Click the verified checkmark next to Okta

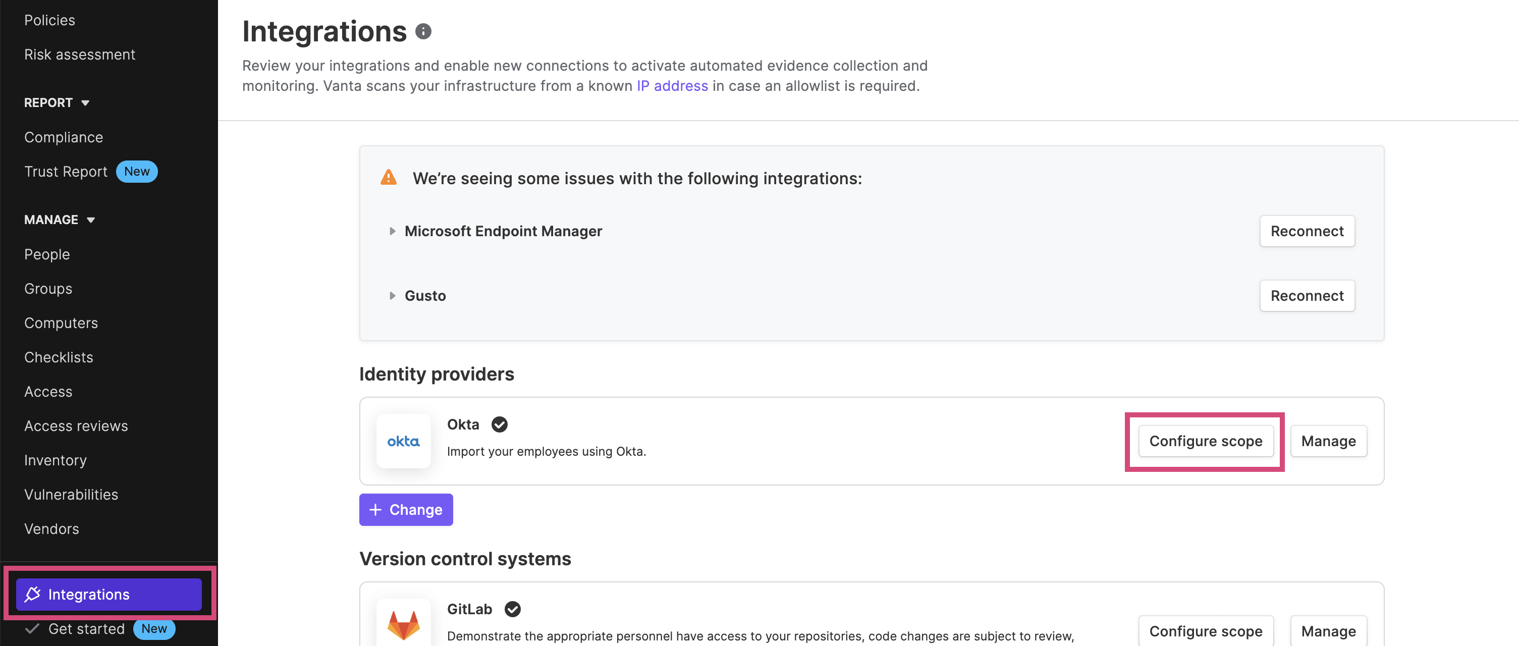[500, 424]
